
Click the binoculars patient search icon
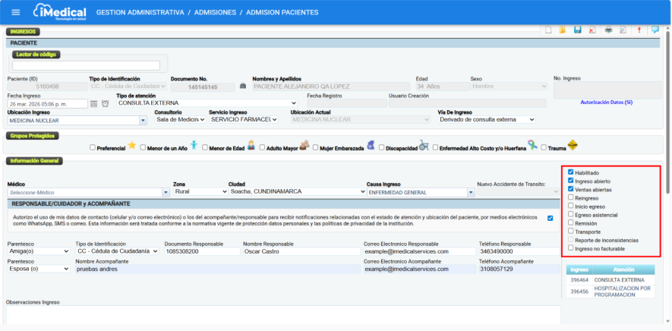tap(243, 87)
